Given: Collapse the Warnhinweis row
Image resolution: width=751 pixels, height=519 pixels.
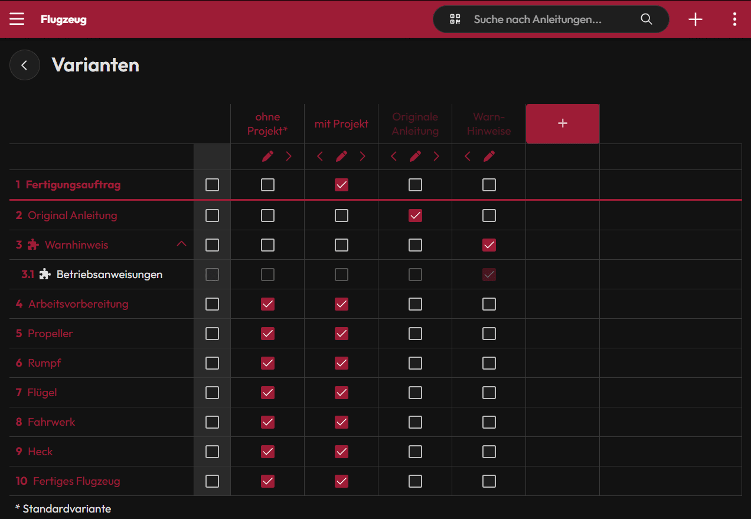Looking at the screenshot, I should 182,244.
